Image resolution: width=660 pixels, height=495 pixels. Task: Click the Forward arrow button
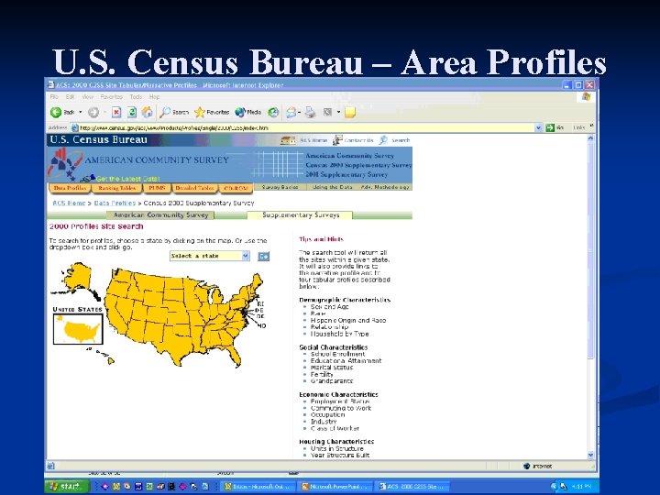[x=93, y=113]
